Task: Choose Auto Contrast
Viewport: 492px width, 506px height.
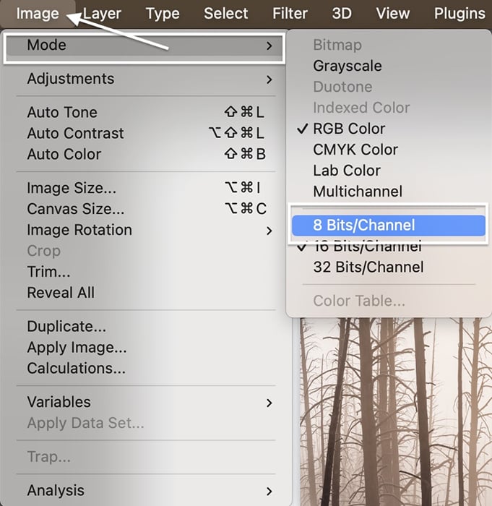Action: [146, 133]
